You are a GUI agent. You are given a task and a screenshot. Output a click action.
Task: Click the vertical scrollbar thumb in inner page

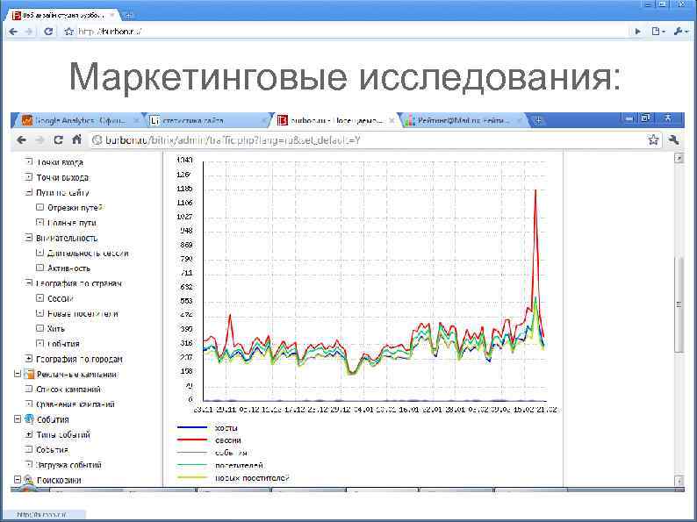pos(679,304)
